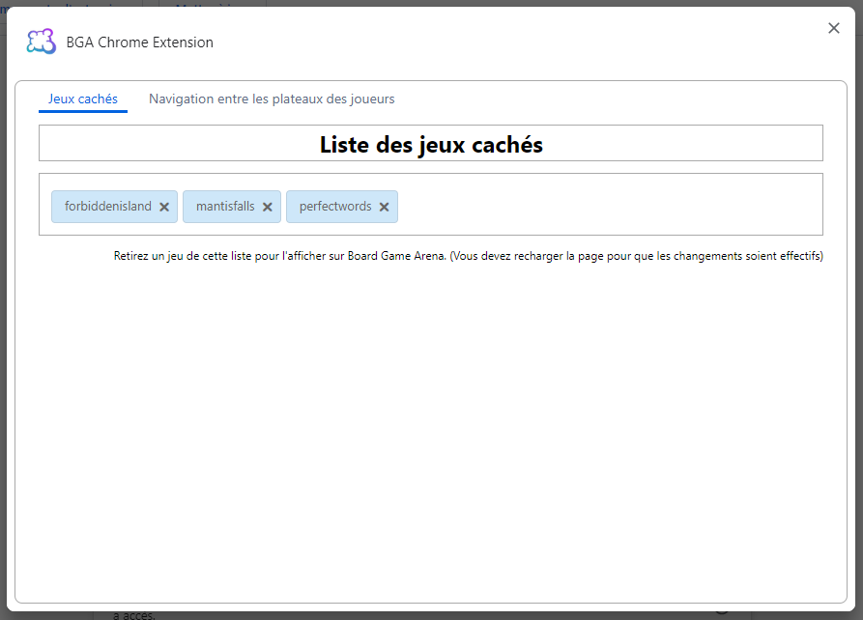The width and height of the screenshot is (863, 620).
Task: Delete the perfectwords chip with its X
Action: click(384, 207)
